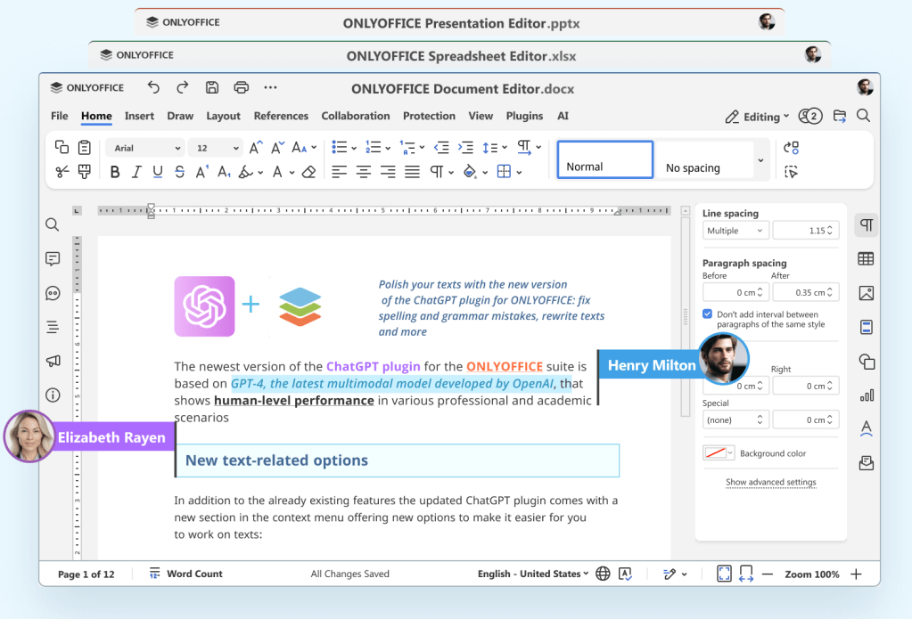This screenshot has width=912, height=619.
Task: Click the Fit to width icon
Action: coord(746,574)
